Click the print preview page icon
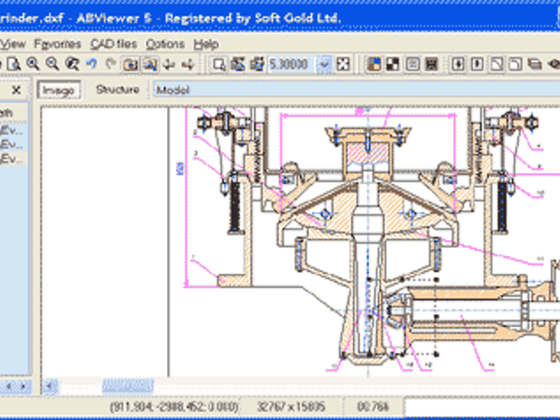This screenshot has height=420, width=560. coord(14,64)
